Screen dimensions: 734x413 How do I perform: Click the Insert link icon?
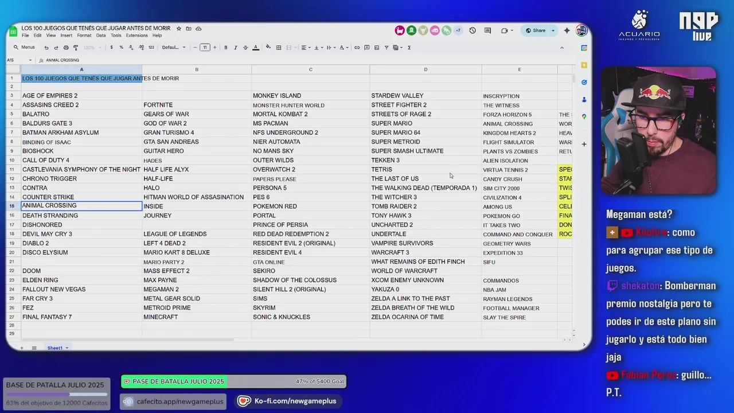(x=357, y=48)
